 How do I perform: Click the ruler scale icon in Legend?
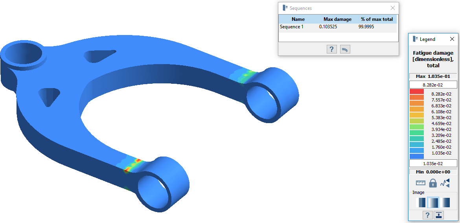pos(421,183)
